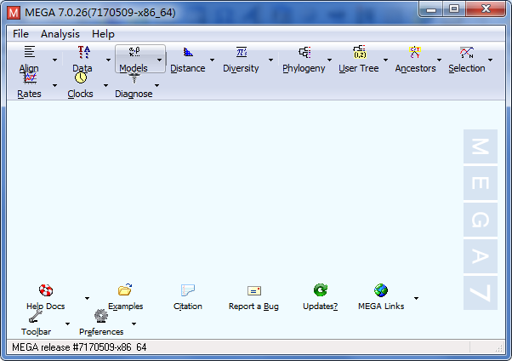512x361 pixels.
Task: Expand the Diagnose dropdown arrow
Action: click(x=157, y=85)
